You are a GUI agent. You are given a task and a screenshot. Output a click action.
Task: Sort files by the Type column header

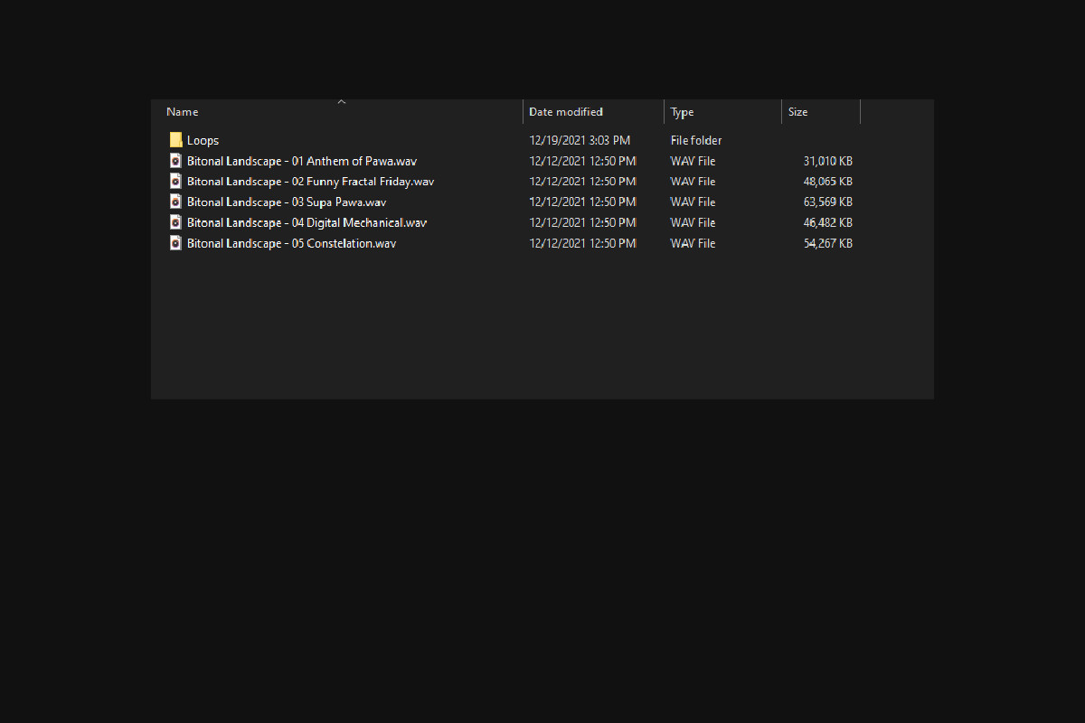[683, 112]
